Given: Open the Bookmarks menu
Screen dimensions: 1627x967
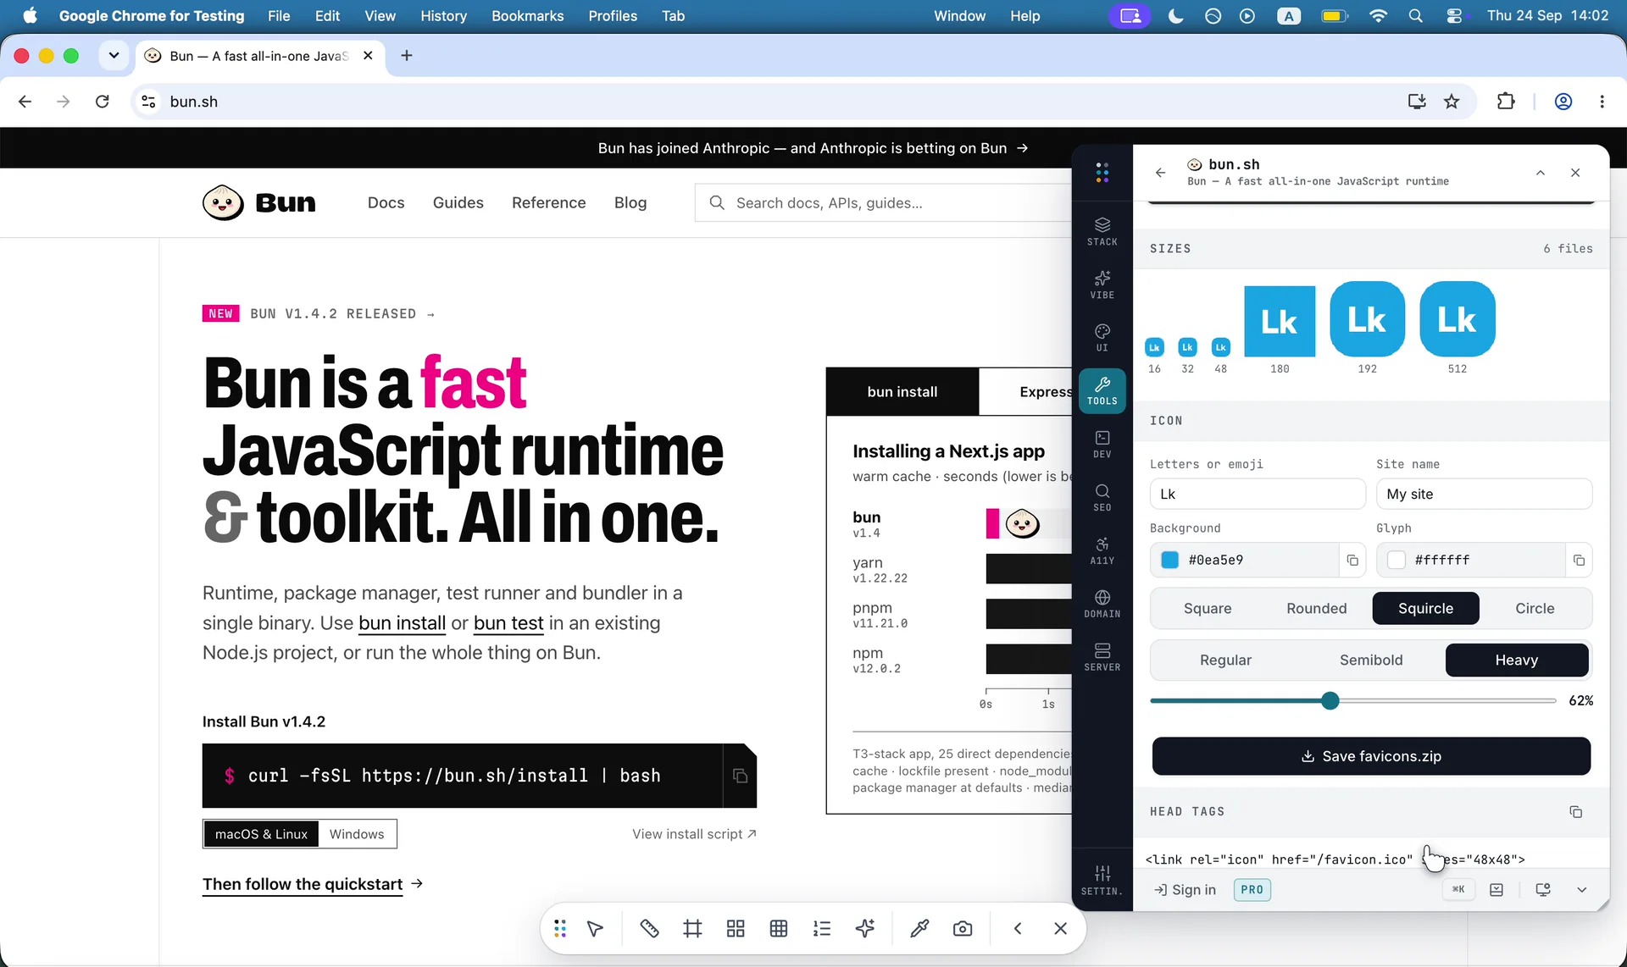Looking at the screenshot, I should tap(528, 16).
